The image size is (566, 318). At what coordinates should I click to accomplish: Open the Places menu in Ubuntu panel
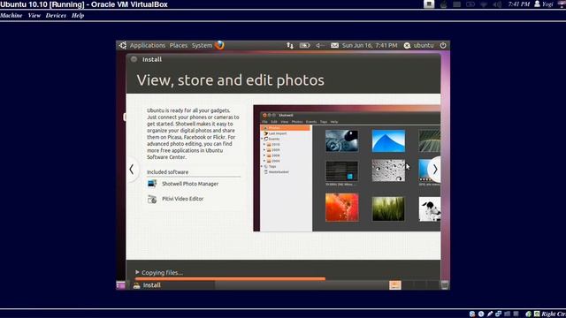(179, 45)
